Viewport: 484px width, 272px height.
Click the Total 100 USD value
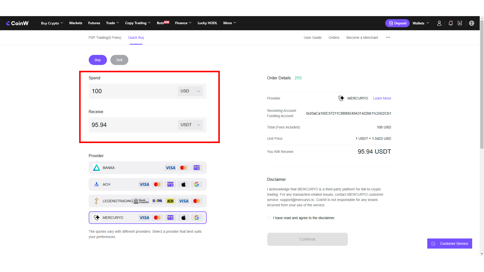coord(384,127)
